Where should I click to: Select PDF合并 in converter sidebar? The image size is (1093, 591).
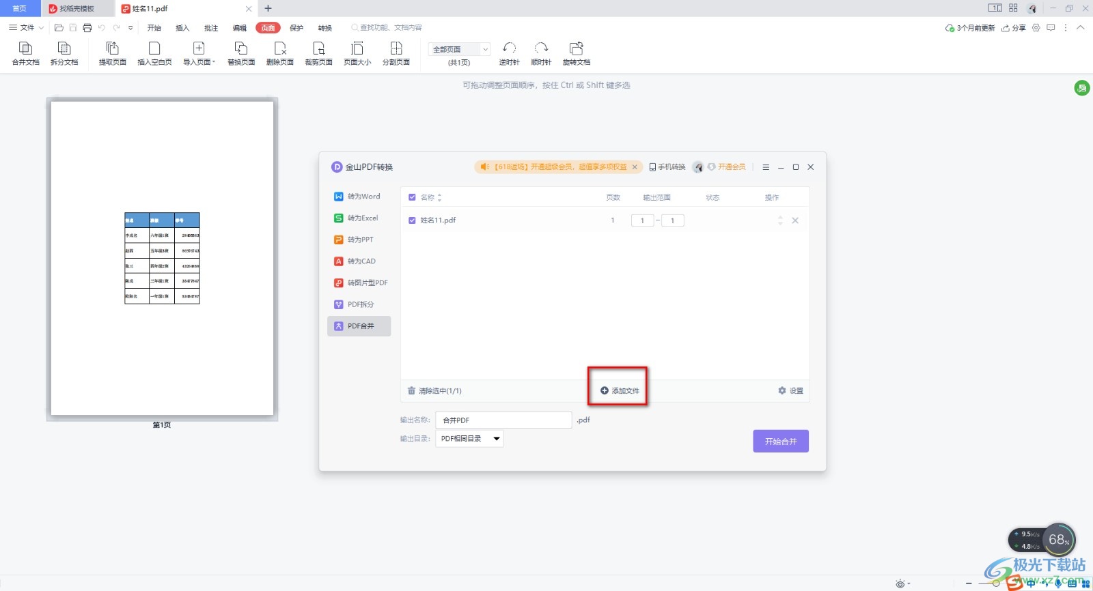(x=359, y=326)
